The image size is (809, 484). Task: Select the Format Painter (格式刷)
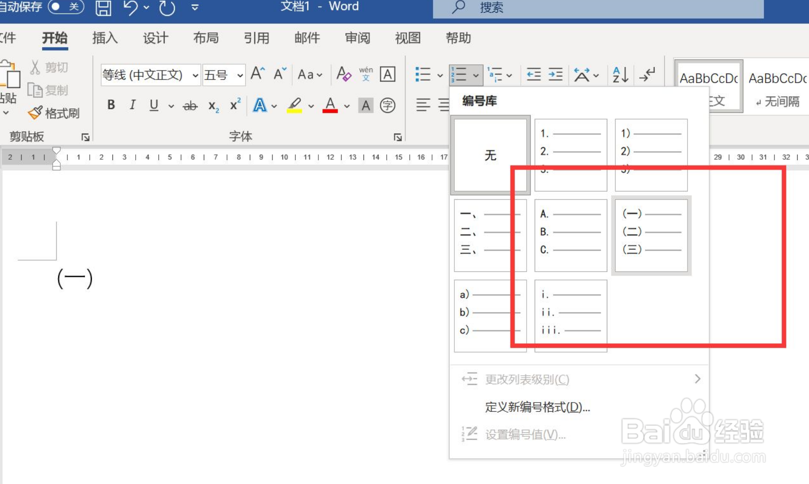tap(54, 113)
